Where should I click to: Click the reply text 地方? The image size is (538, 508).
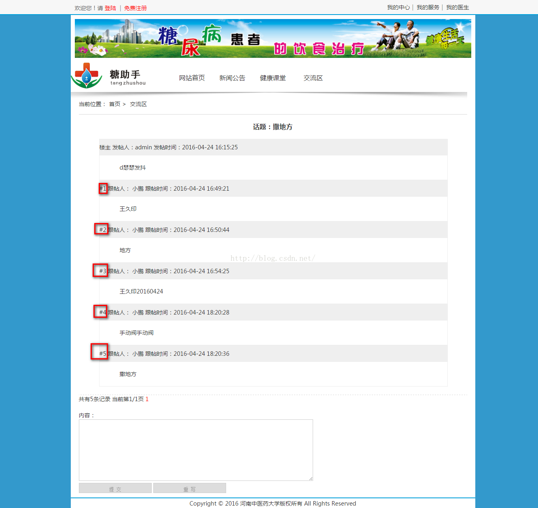[x=125, y=250]
